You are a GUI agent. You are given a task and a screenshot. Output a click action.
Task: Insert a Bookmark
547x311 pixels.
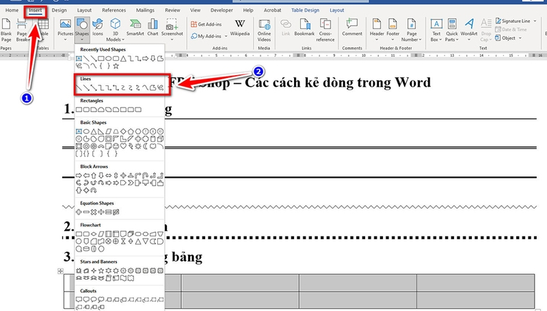pyautogui.click(x=304, y=28)
